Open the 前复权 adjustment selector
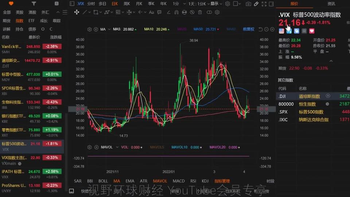350x197 pixels. coord(248,29)
